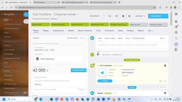Image resolution: width=182 pixels, height=102 pixels.
Task: Open the timeline Фильтр control
Action: [x=163, y=88]
